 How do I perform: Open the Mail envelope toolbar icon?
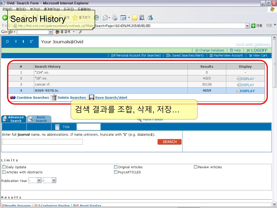105,18
